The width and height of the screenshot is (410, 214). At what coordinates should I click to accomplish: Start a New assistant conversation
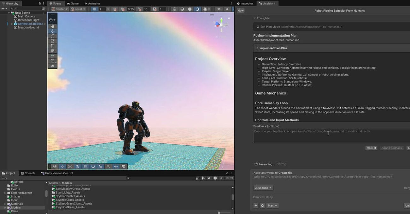click(241, 11)
